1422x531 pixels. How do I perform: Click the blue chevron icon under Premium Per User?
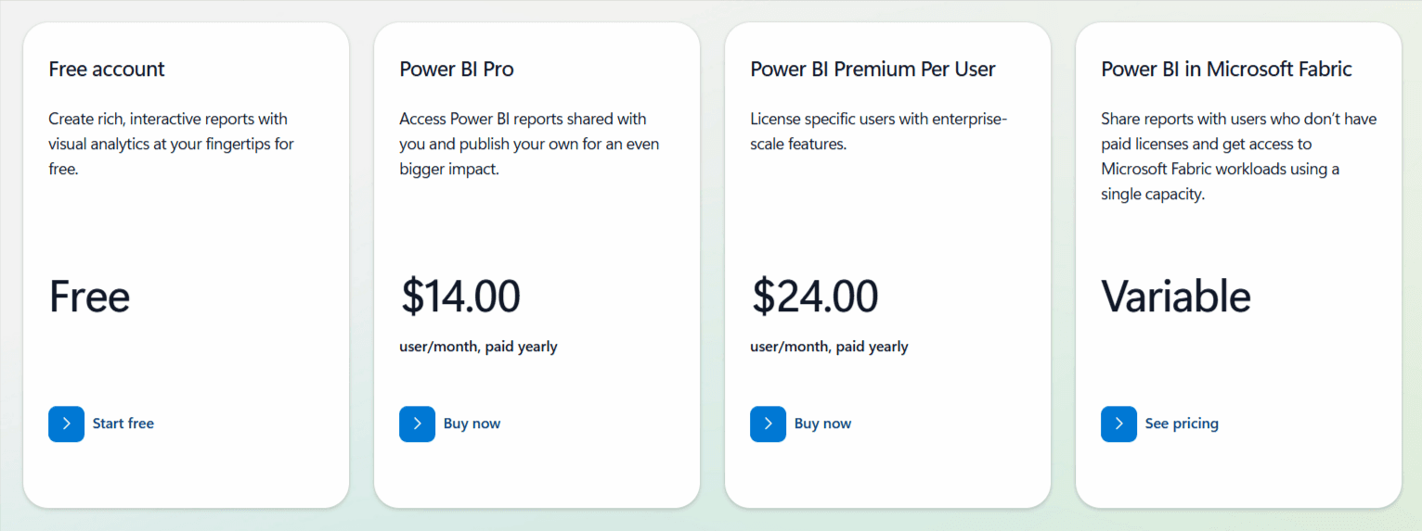[768, 424]
